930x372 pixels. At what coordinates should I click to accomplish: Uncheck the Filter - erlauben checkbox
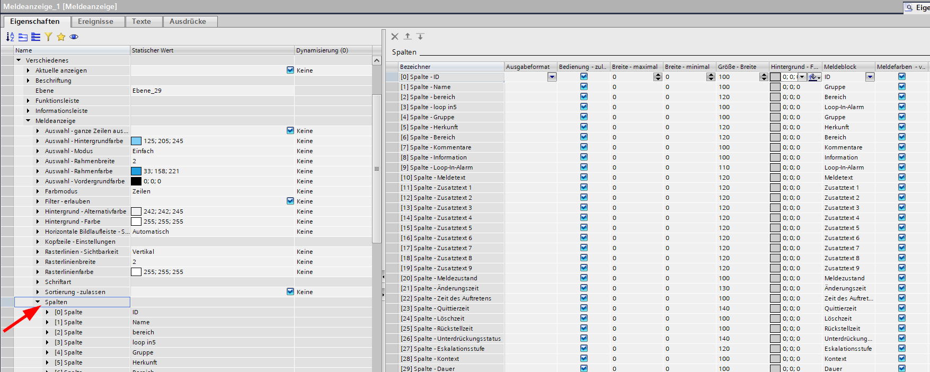(x=290, y=201)
